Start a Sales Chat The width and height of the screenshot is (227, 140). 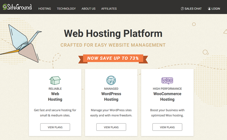coord(191,9)
